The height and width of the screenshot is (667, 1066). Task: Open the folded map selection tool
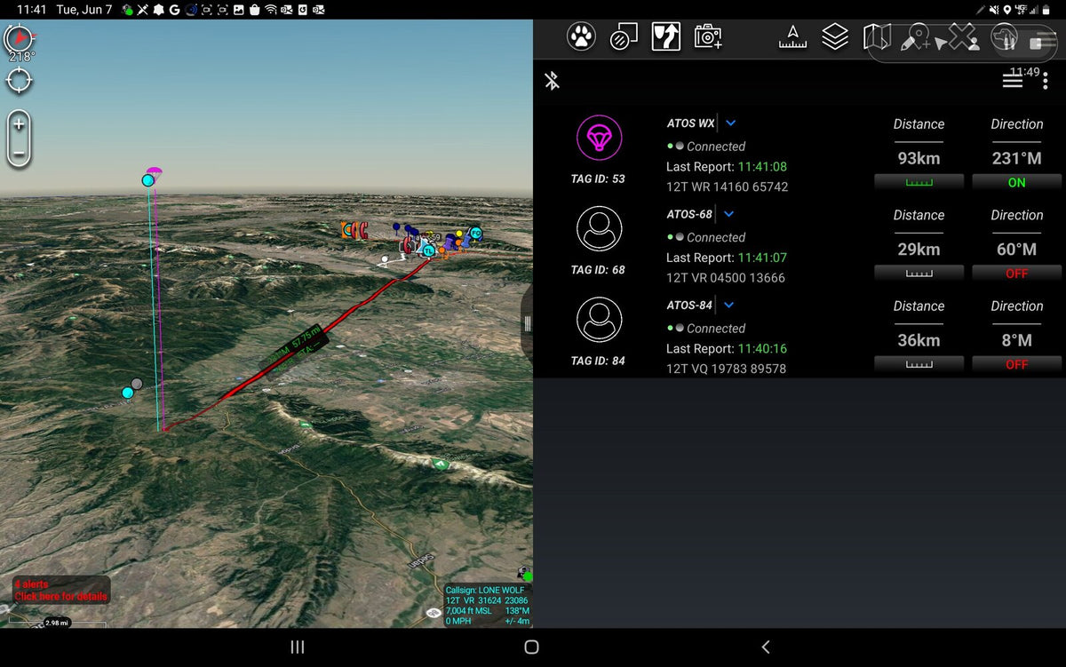point(877,36)
